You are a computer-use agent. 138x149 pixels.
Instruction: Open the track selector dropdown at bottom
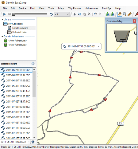point(29,142)
